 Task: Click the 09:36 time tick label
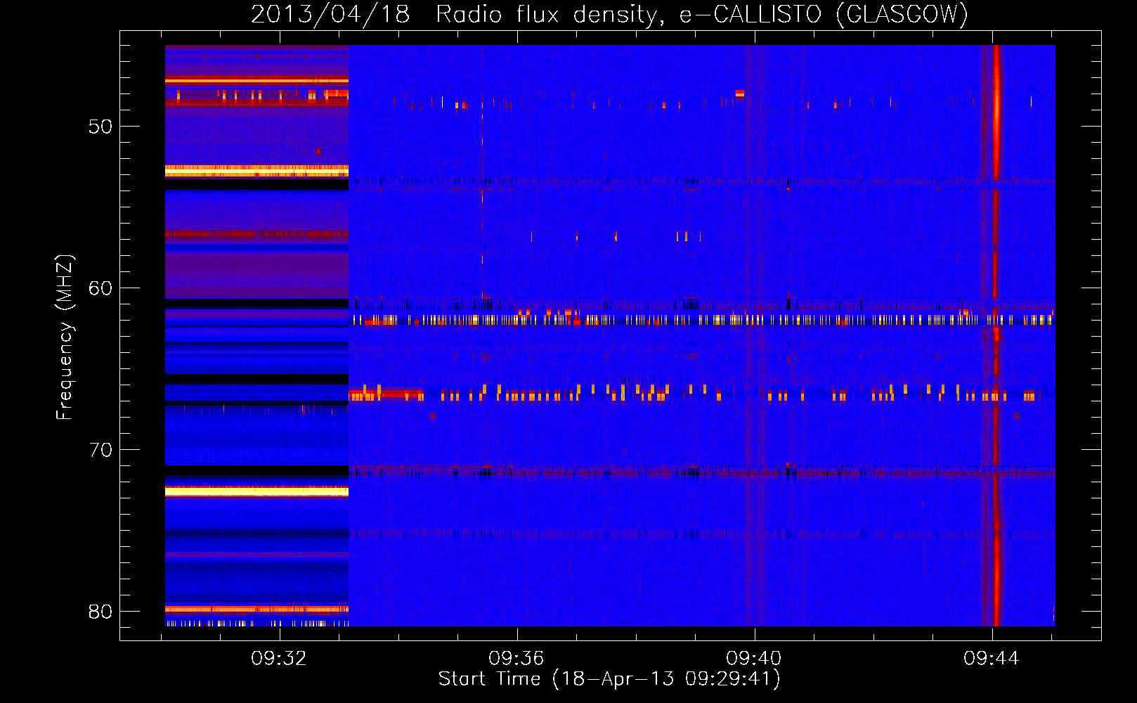(516, 659)
